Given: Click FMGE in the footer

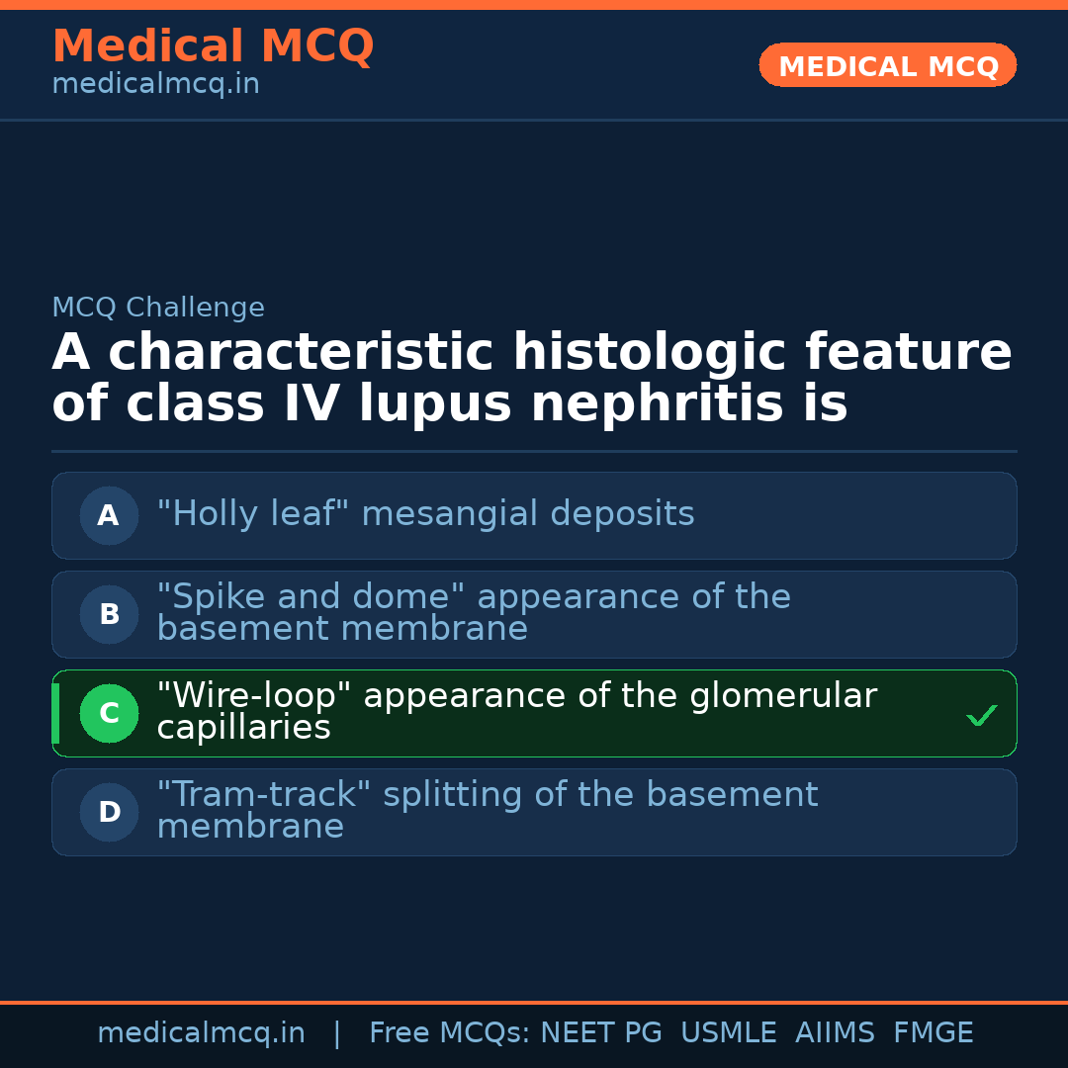Looking at the screenshot, I should [933, 1033].
